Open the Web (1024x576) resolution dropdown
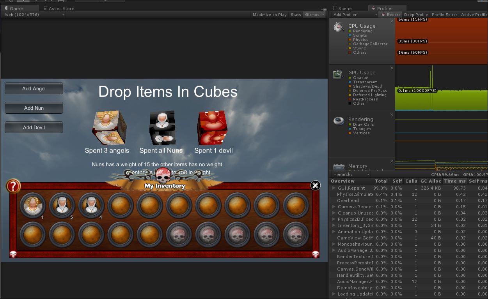 [x=34, y=15]
